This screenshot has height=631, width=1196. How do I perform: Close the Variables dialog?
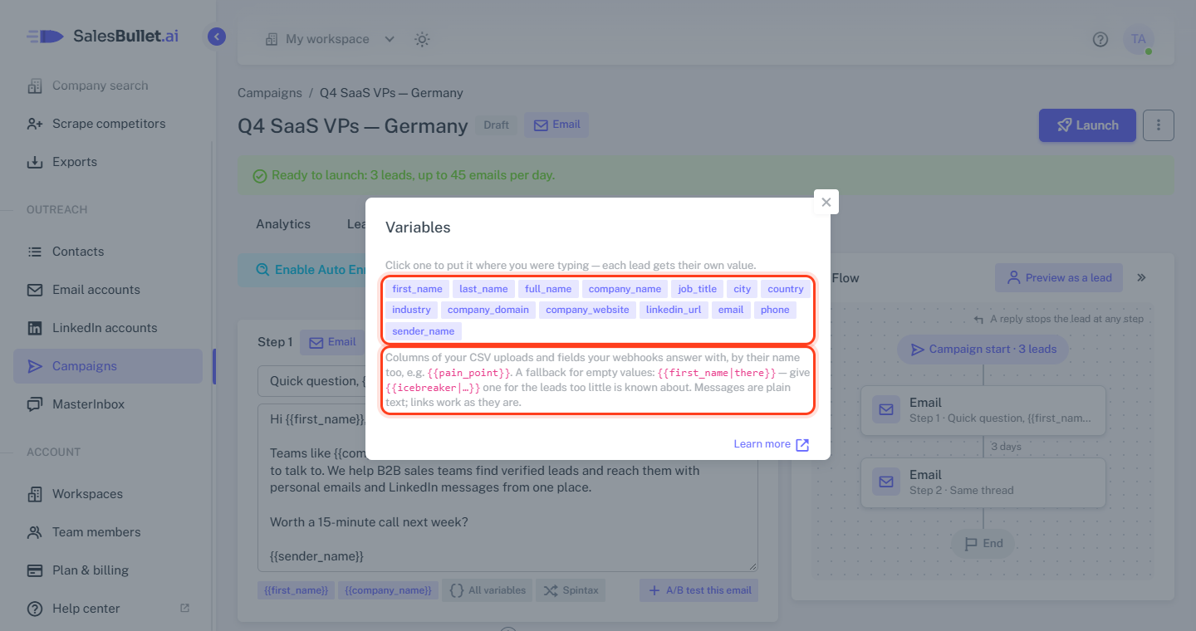click(x=826, y=202)
